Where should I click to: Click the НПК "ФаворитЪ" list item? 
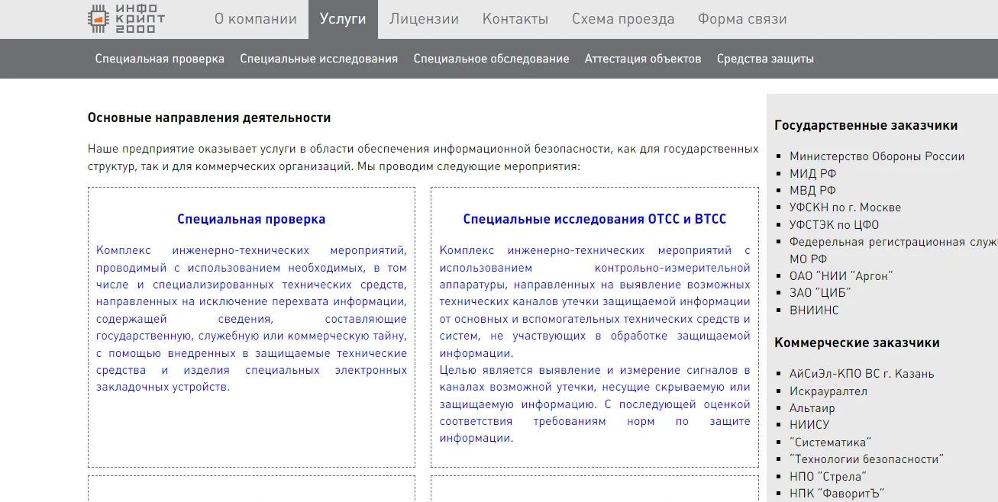coord(836,494)
